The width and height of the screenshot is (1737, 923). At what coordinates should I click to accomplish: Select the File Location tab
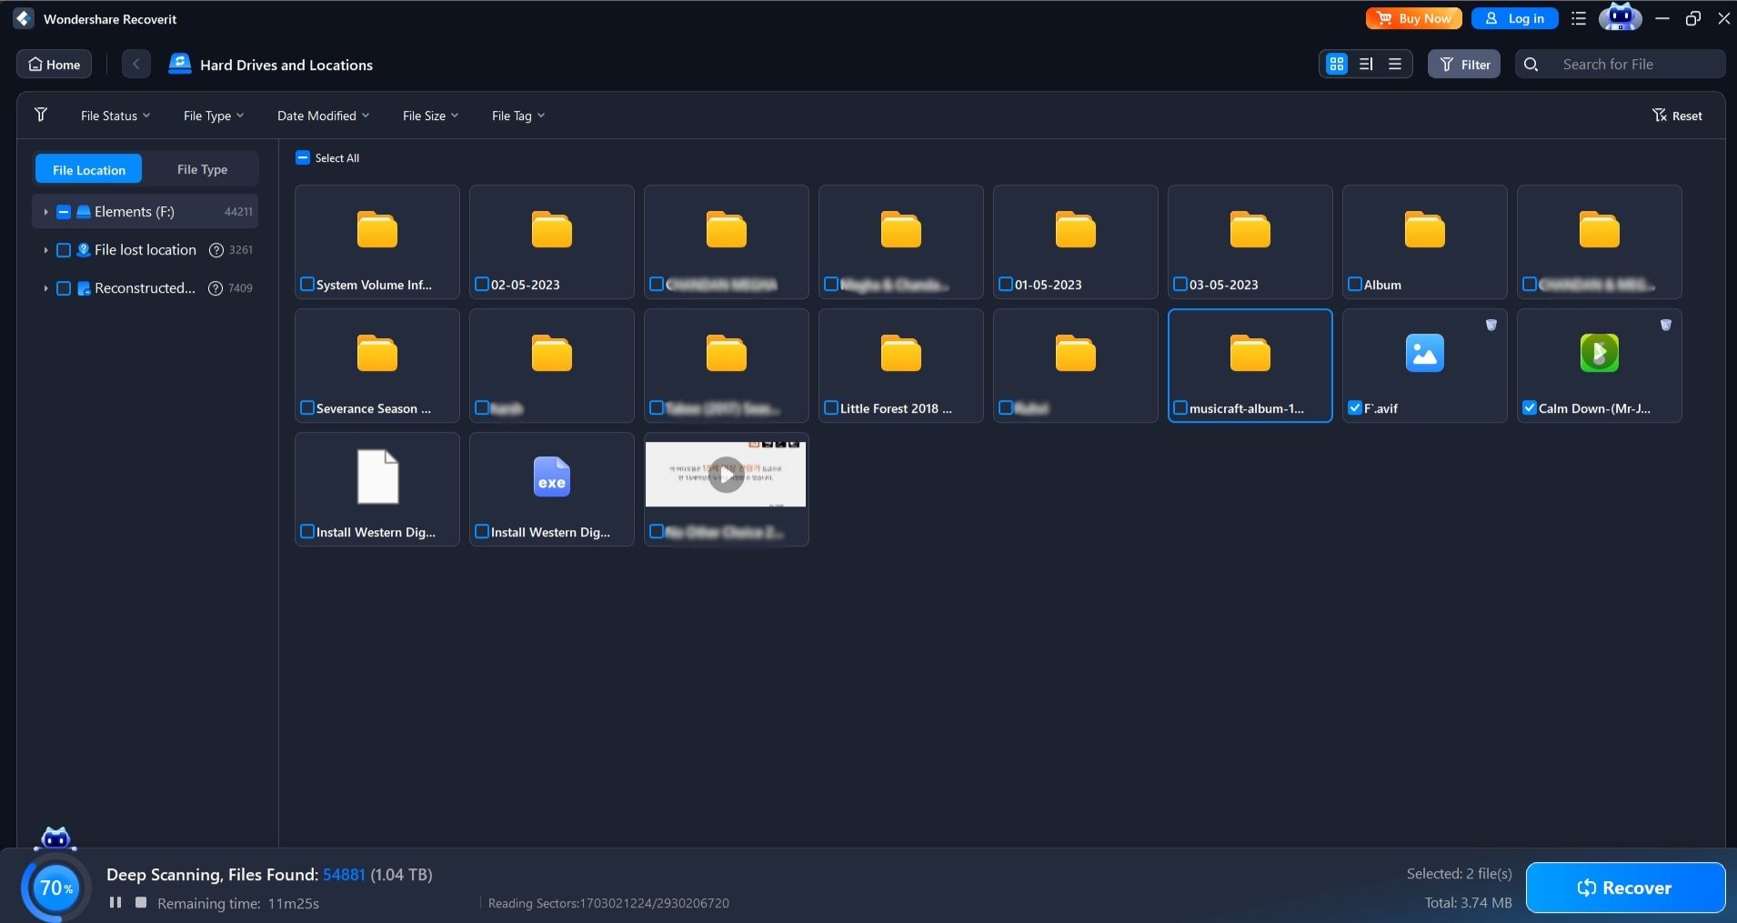click(x=88, y=168)
